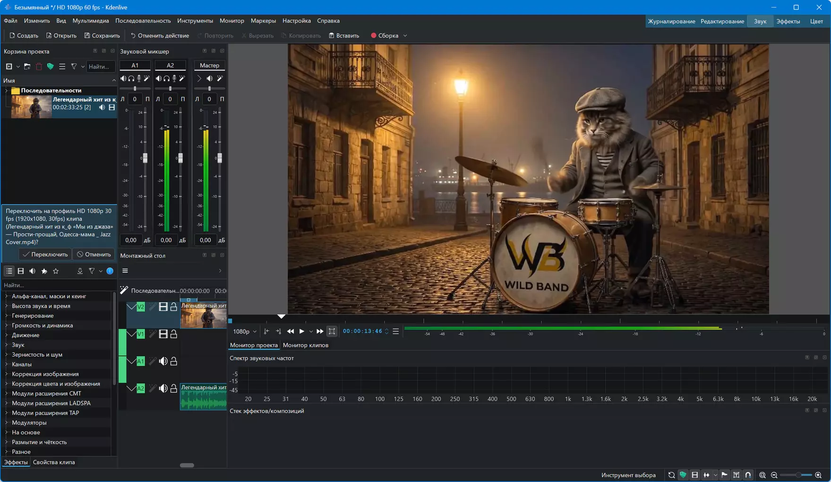The width and height of the screenshot is (831, 482).
Task: Click the set zone in-point icon in monitor
Action: 266,331
